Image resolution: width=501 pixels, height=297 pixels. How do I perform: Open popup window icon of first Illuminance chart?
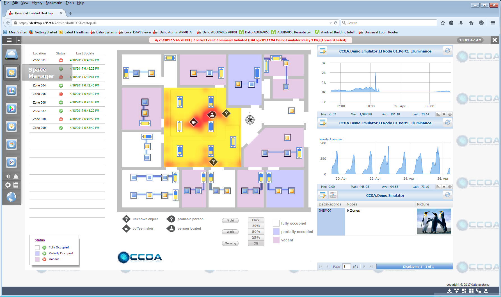(323, 51)
